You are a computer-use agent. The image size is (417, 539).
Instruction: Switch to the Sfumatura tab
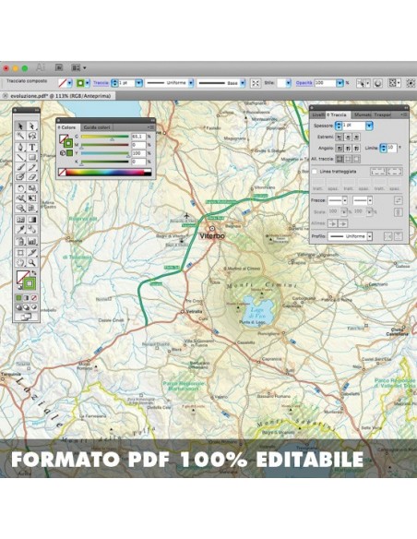pos(363,114)
